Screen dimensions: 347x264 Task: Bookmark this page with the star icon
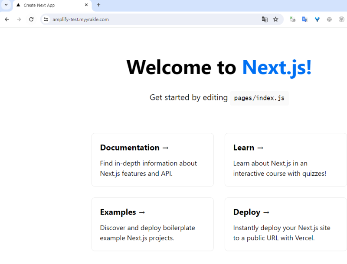click(276, 19)
